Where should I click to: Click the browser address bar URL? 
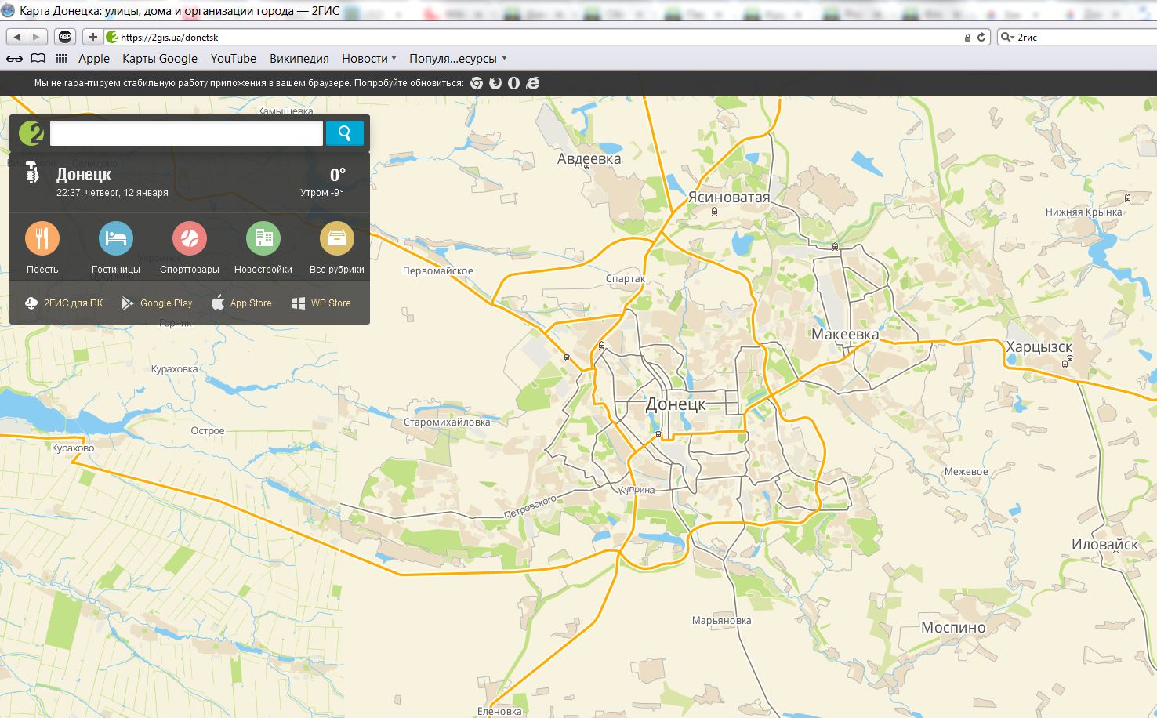[x=169, y=37]
